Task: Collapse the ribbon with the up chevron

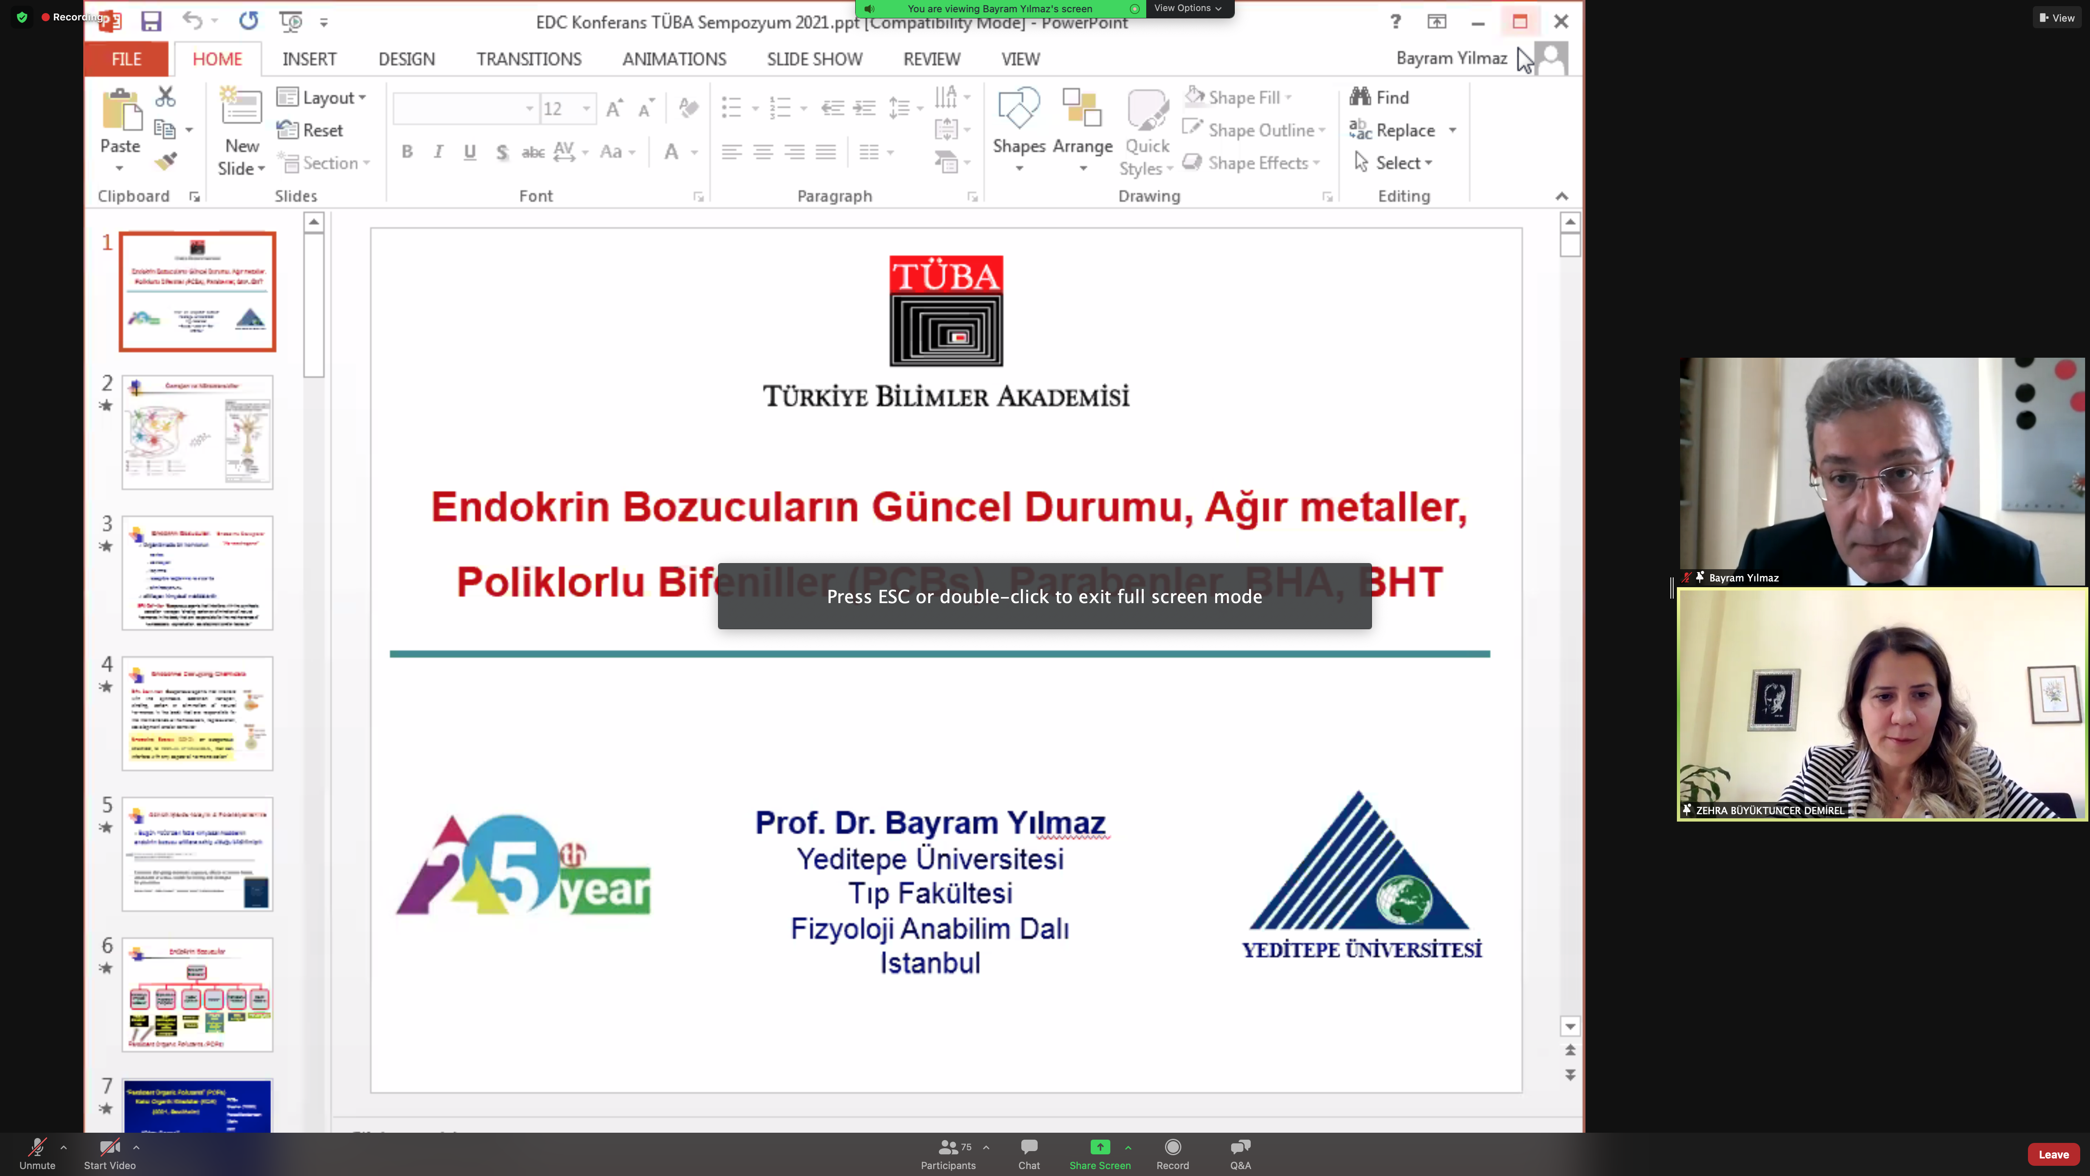Action: click(x=1562, y=196)
